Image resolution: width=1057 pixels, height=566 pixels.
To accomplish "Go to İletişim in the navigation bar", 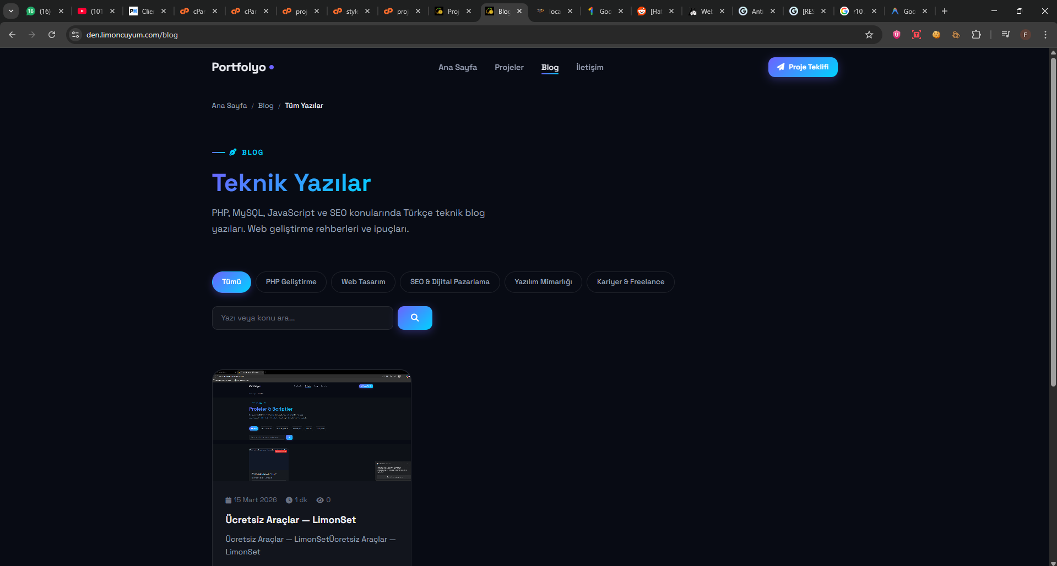I will tap(589, 67).
